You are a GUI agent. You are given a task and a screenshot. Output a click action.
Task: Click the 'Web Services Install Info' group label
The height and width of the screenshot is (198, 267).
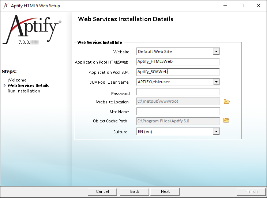pyautogui.click(x=99, y=42)
